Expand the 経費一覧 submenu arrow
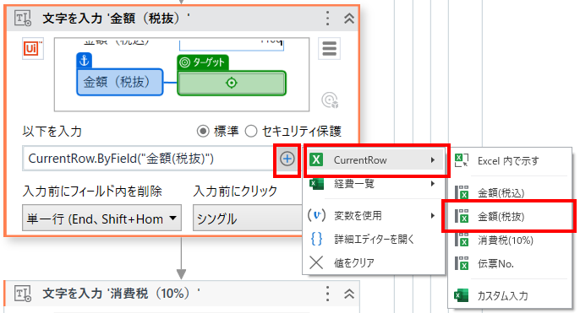This screenshot has height=313, width=580. tap(433, 184)
